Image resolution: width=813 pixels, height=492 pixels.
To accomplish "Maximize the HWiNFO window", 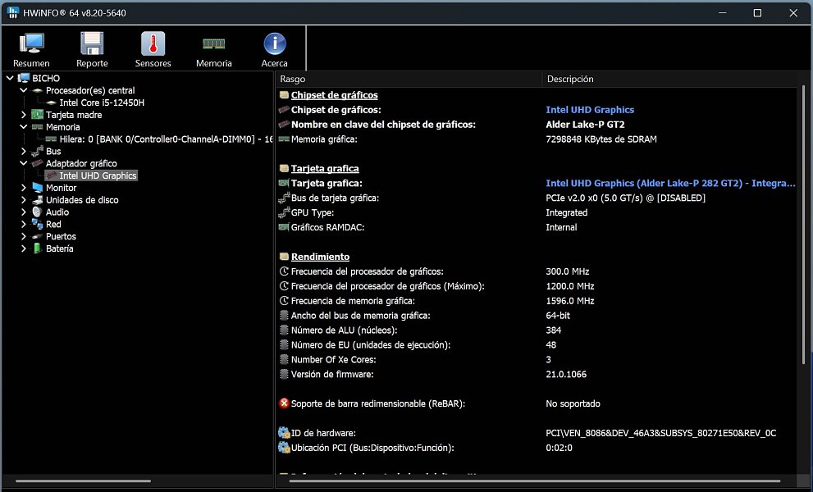I will 757,13.
